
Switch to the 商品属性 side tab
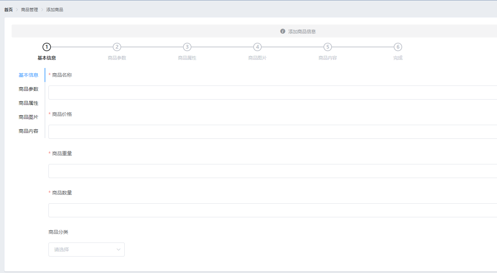(28, 103)
